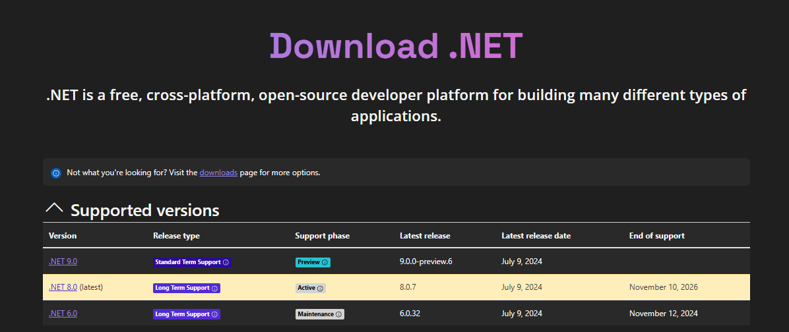Click the Active support phase badge

(x=311, y=289)
